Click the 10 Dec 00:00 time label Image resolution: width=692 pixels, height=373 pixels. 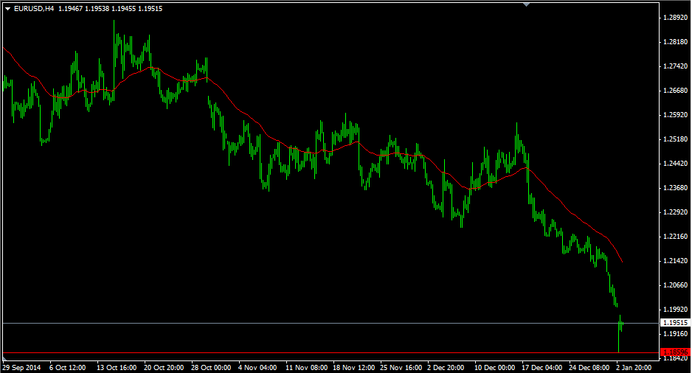(495, 367)
